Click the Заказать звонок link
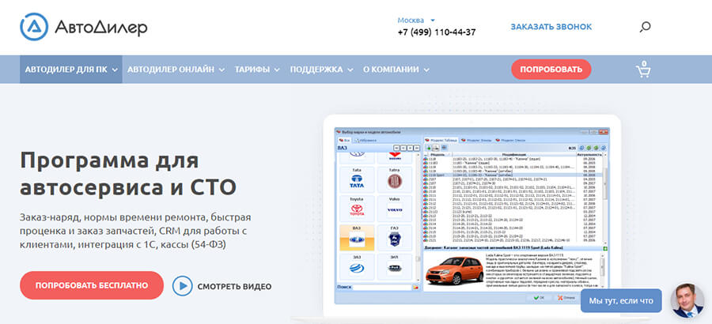Screen dimensions: 712x324 (551, 27)
